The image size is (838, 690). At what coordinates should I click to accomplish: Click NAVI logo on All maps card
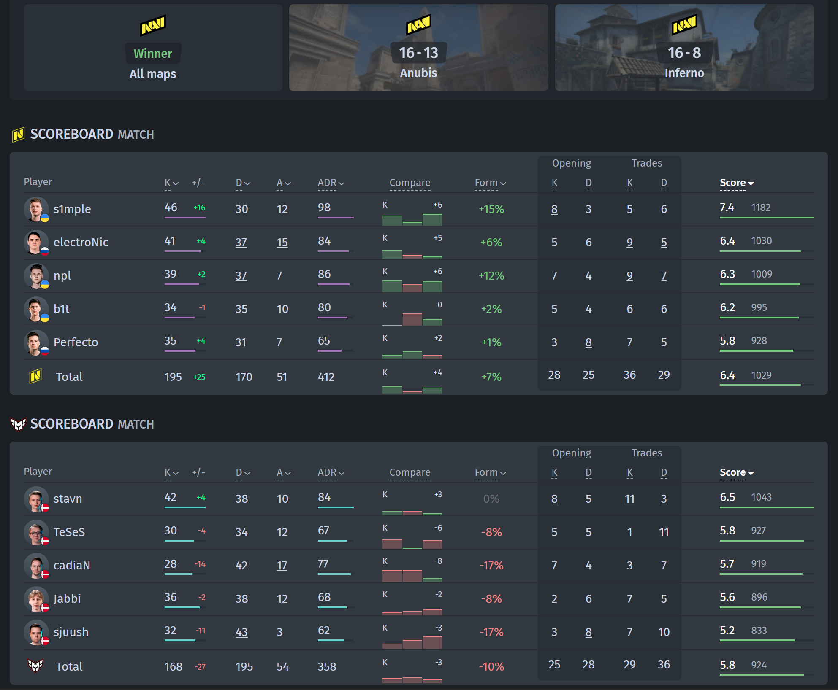pos(153,25)
